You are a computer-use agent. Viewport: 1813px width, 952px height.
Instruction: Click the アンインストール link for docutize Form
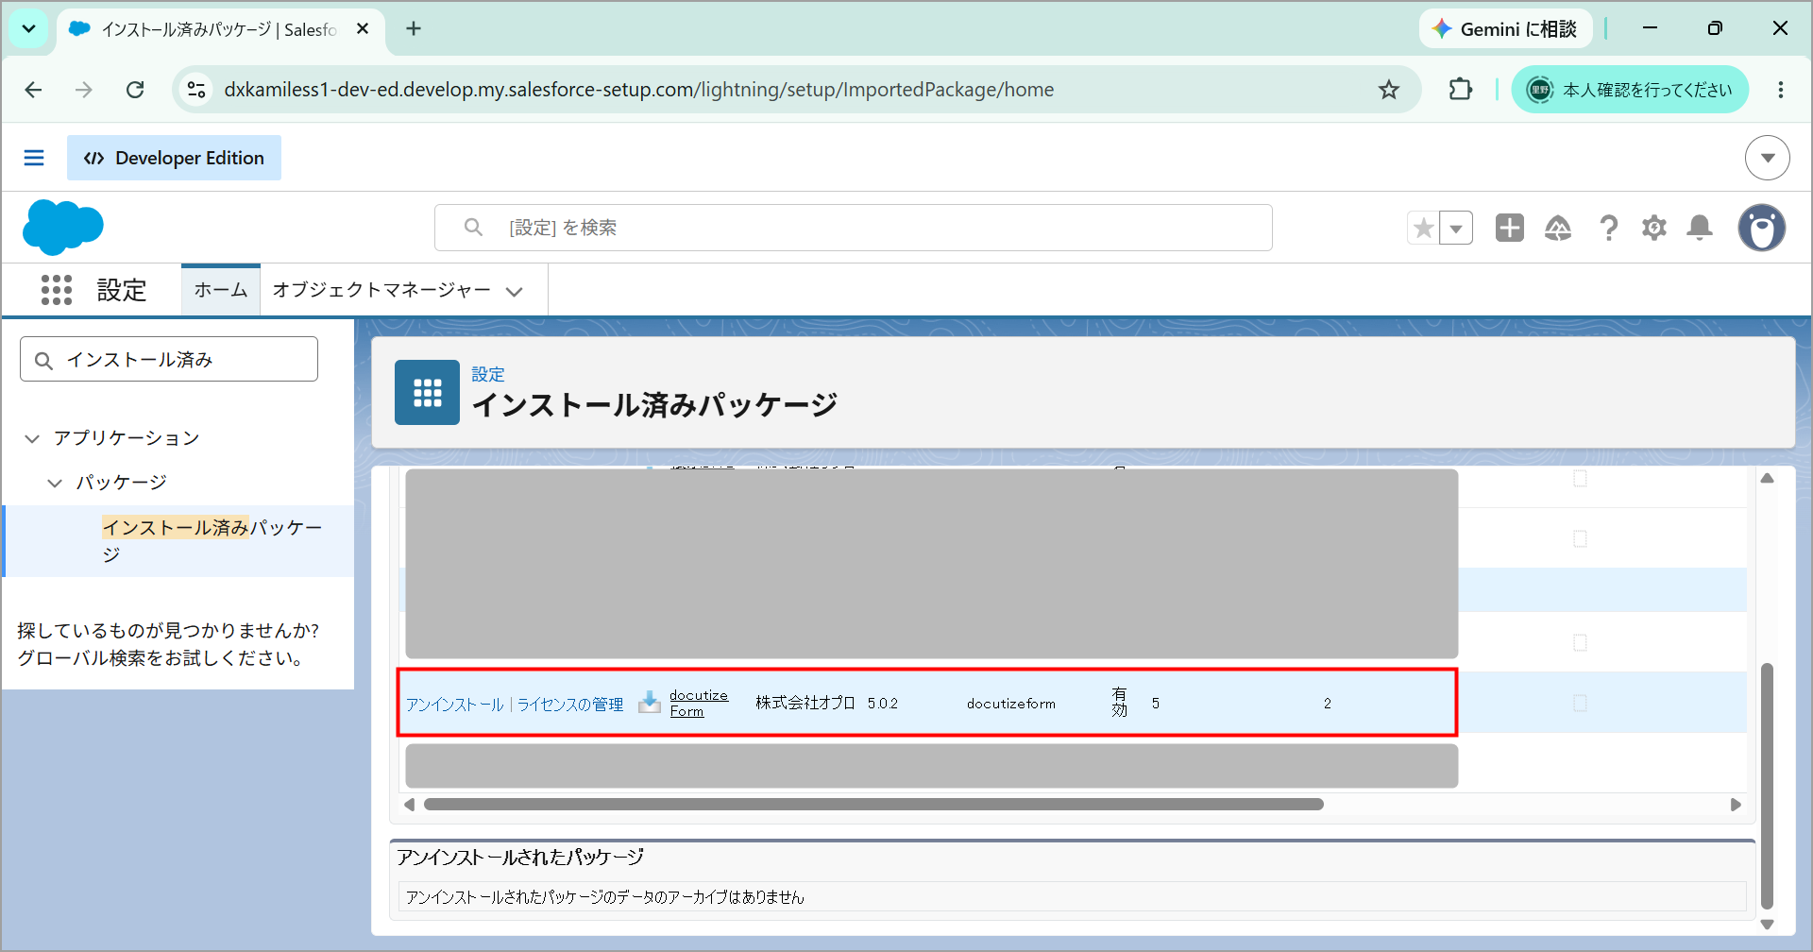coord(455,705)
